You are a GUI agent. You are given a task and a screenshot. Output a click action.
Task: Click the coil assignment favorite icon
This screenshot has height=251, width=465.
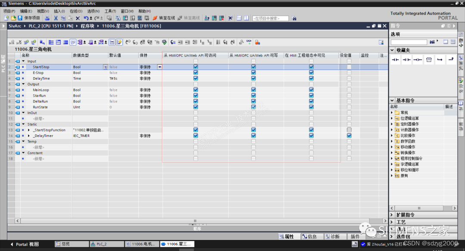[418, 60]
